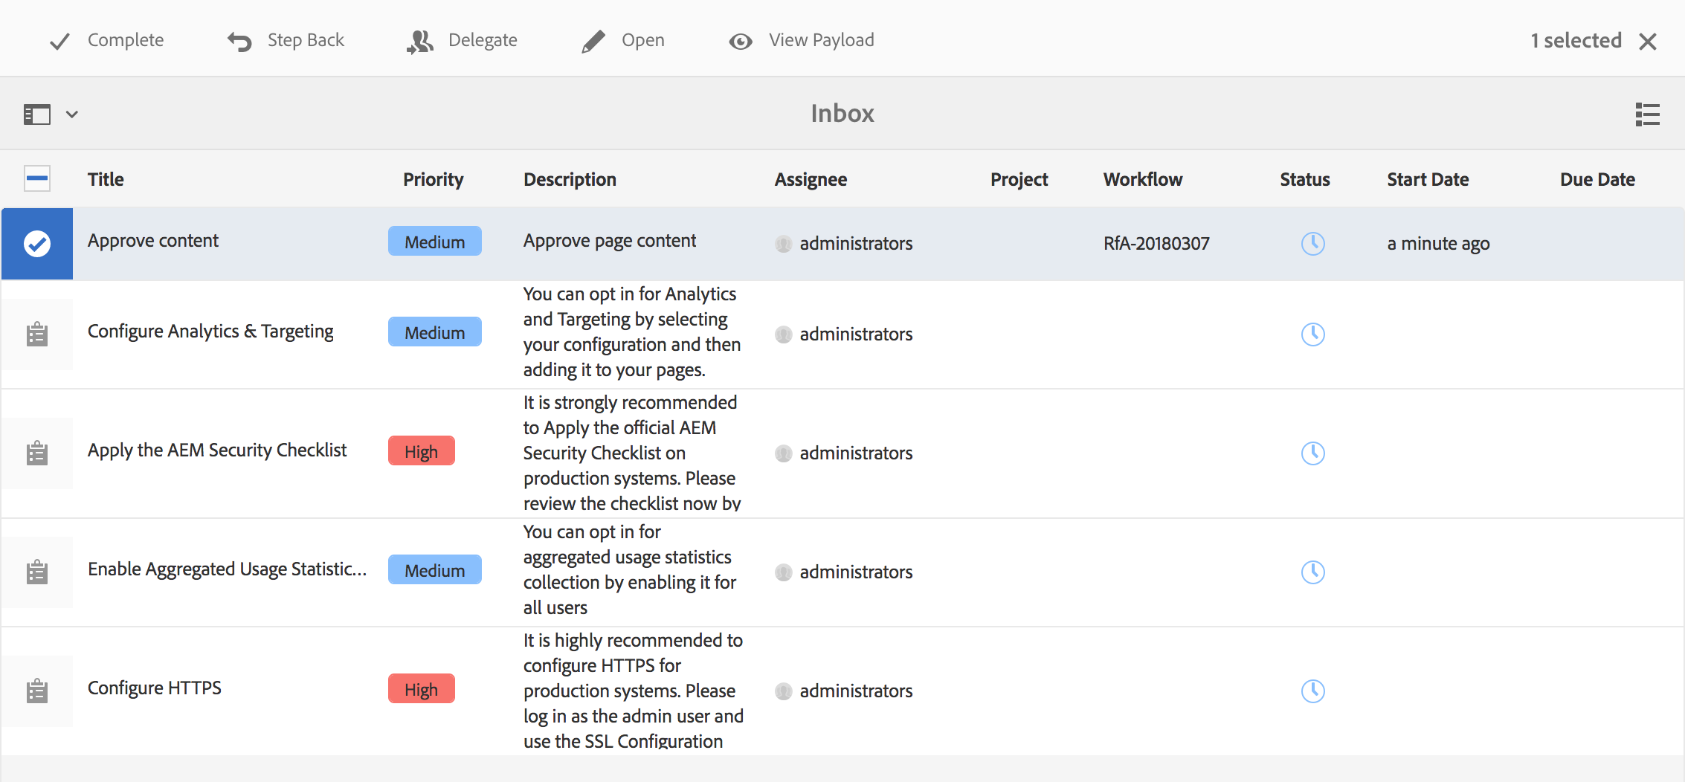The image size is (1685, 782).
Task: Sort by the Start Date column
Action: coord(1427,179)
